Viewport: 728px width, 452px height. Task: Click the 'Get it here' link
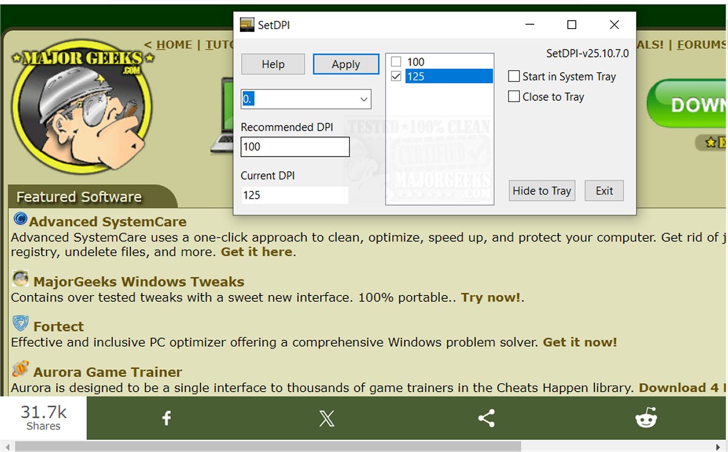click(256, 251)
